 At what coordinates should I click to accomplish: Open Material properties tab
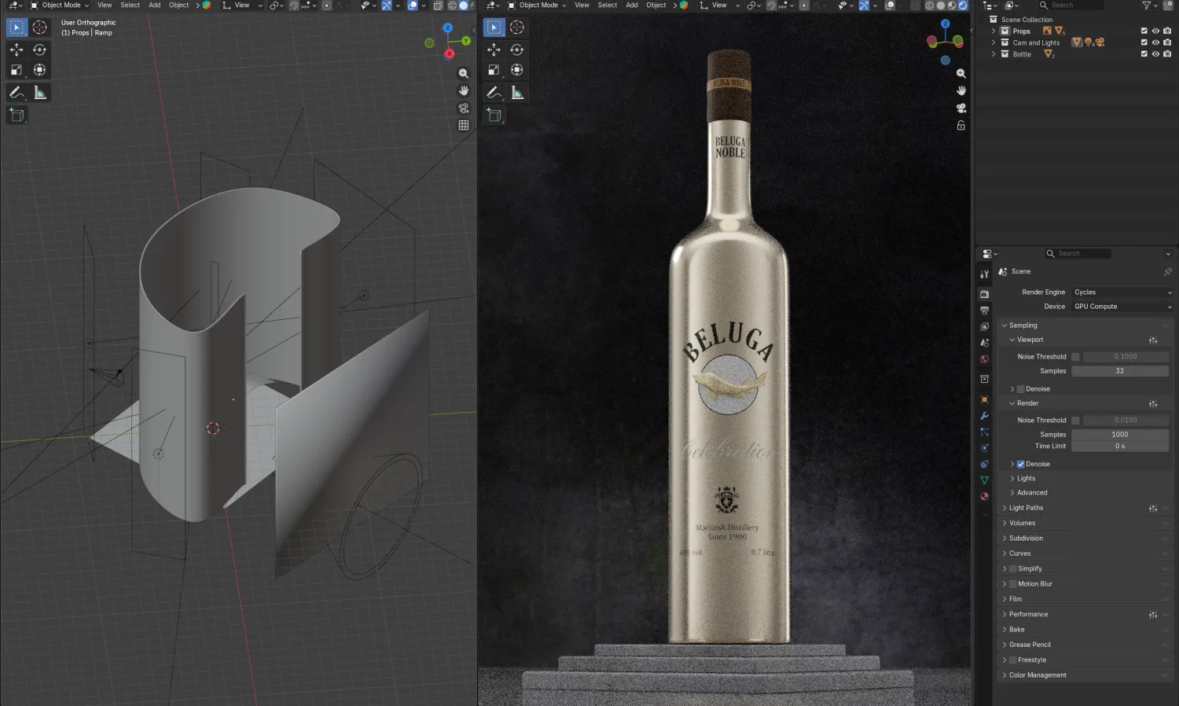point(984,496)
